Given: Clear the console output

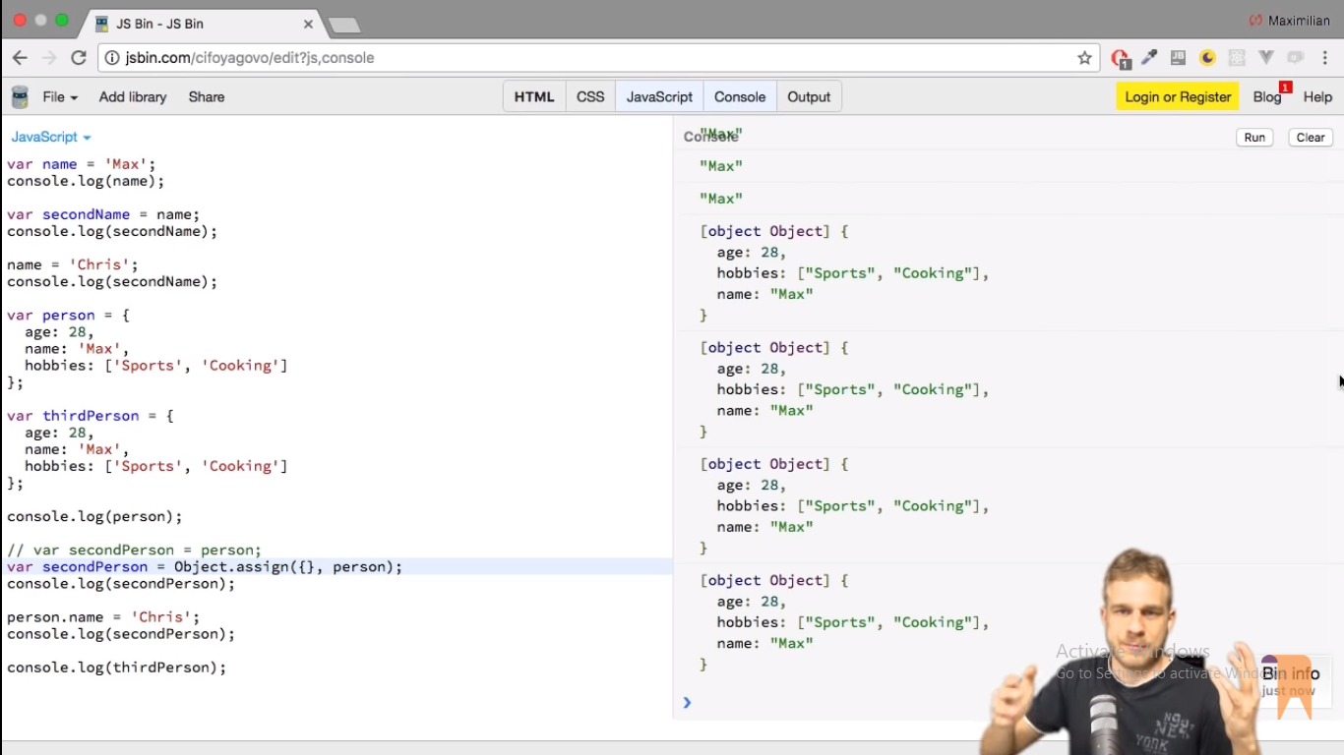Looking at the screenshot, I should tap(1311, 138).
